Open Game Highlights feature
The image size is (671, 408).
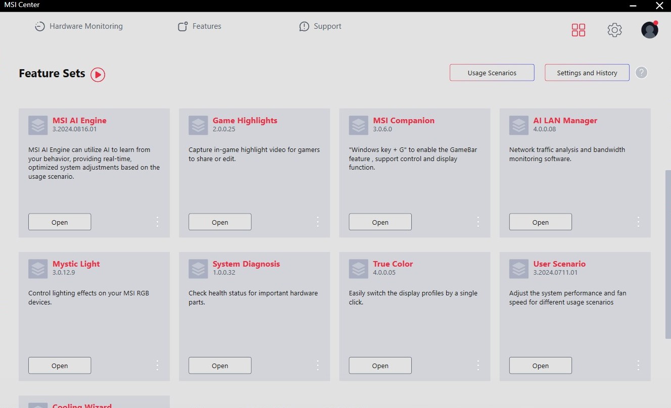pyautogui.click(x=220, y=222)
